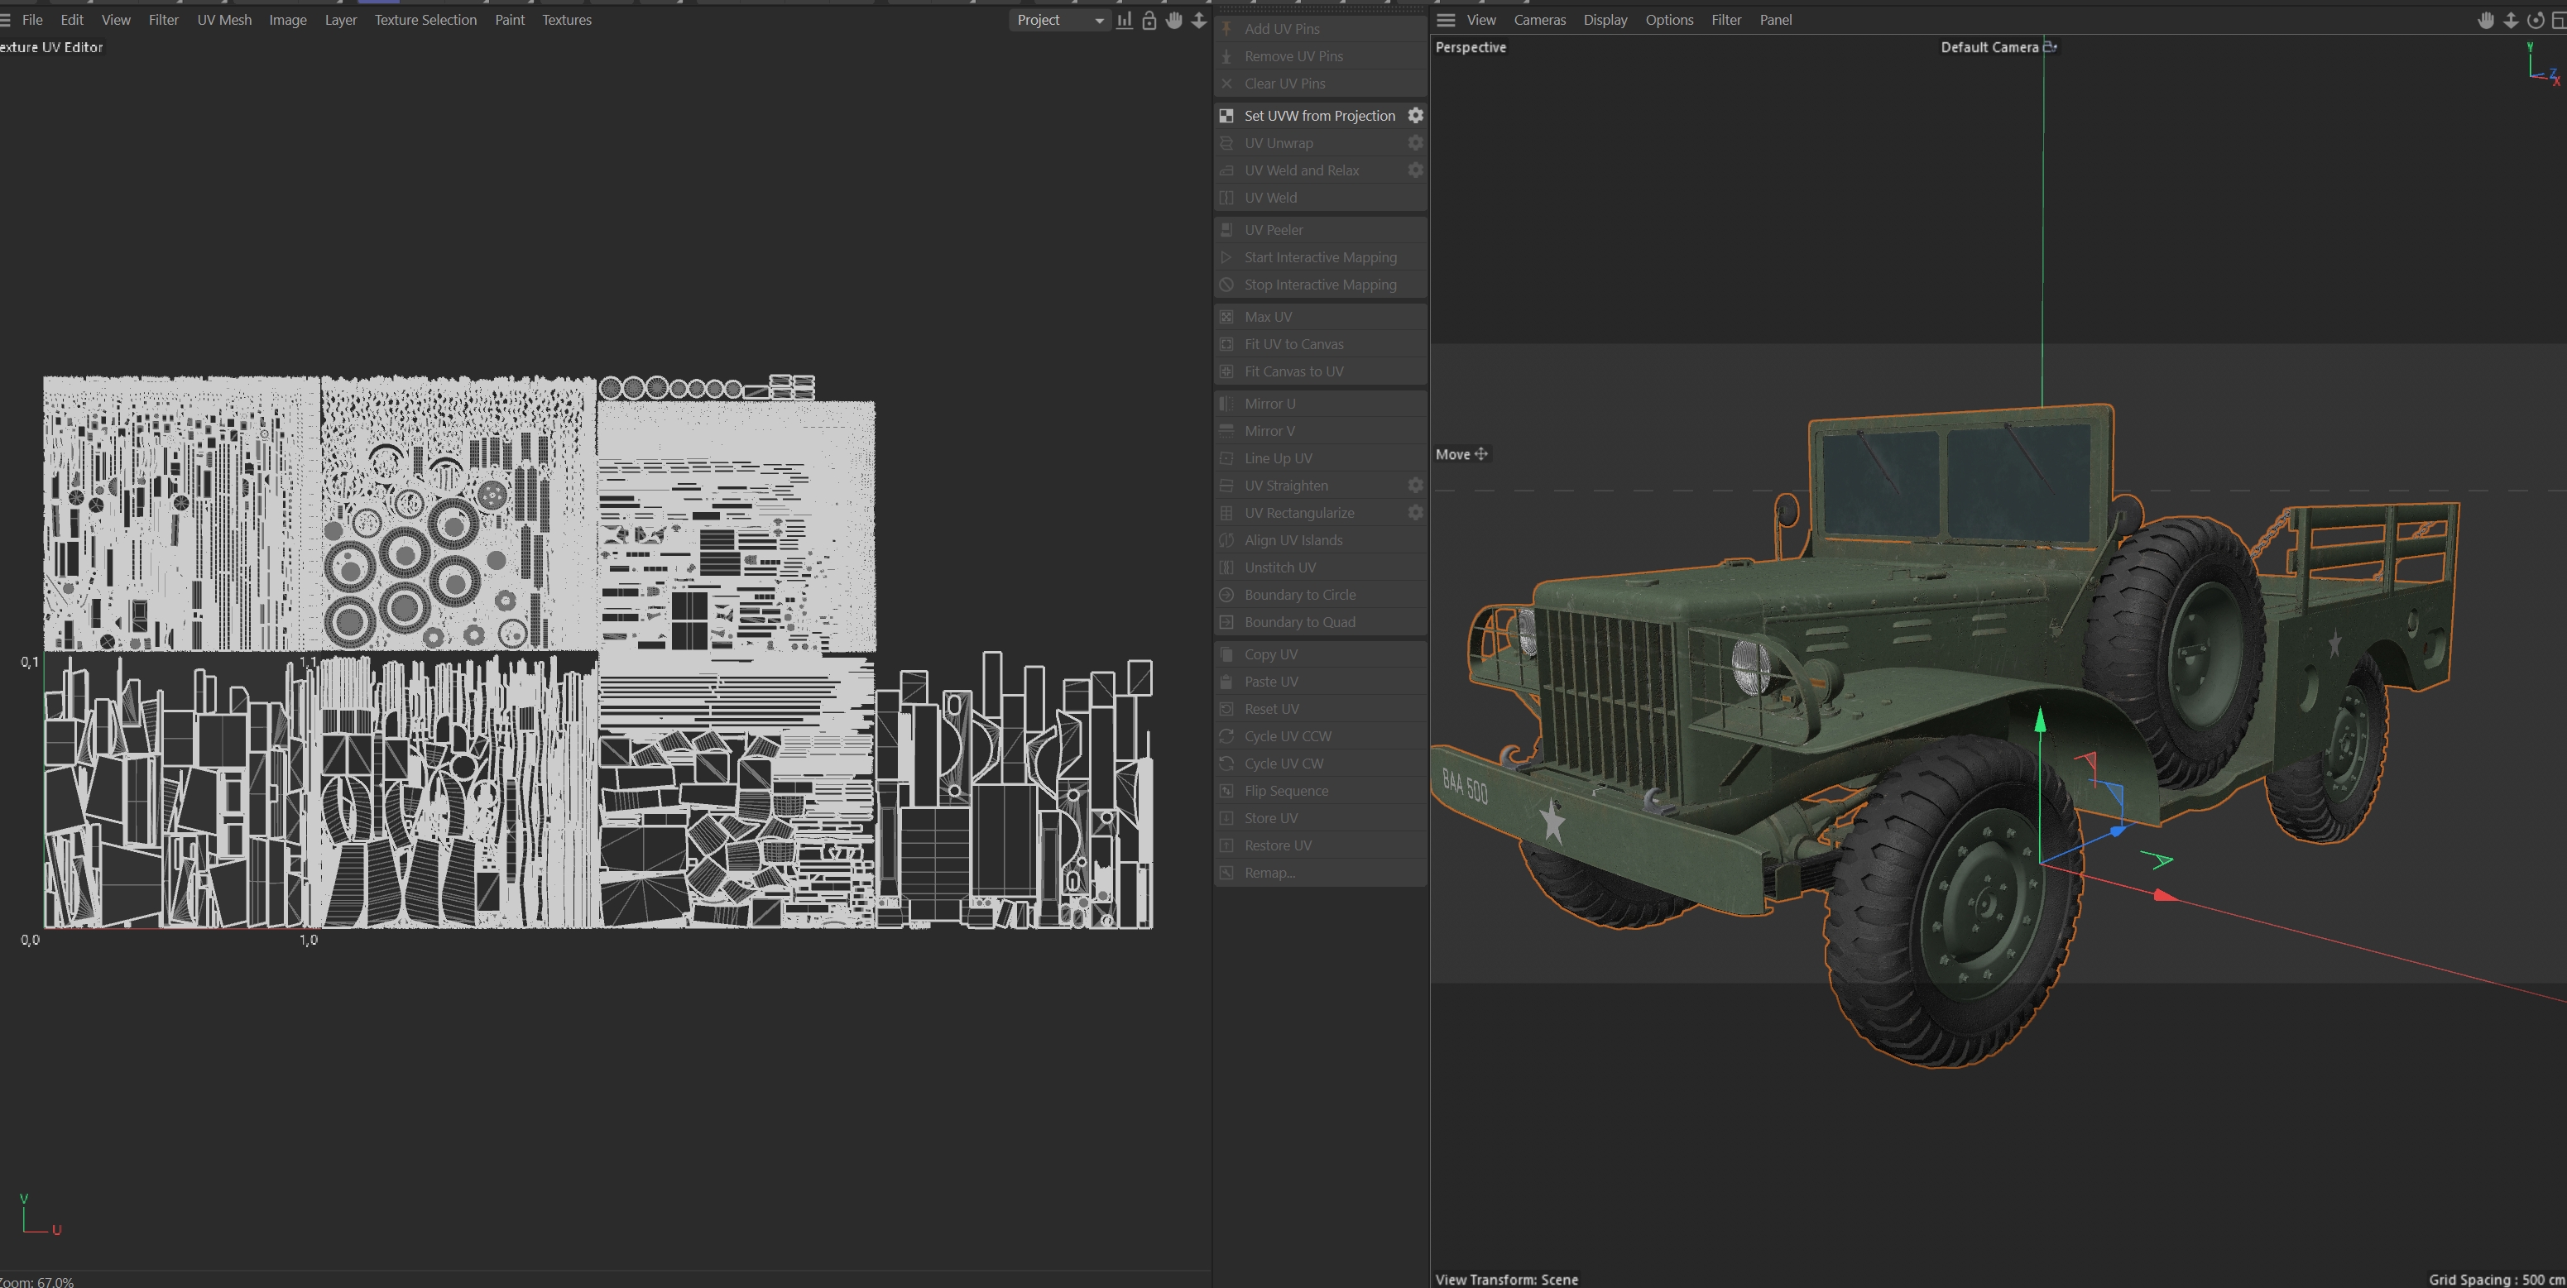Image resolution: width=2567 pixels, height=1288 pixels.
Task: Open the UV editor hamburger menu icon
Action: 5,20
